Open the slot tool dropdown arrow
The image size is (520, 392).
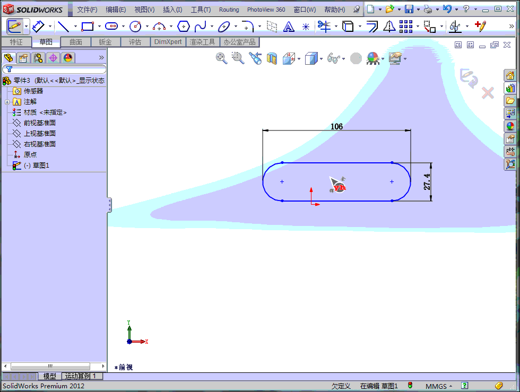click(123, 27)
